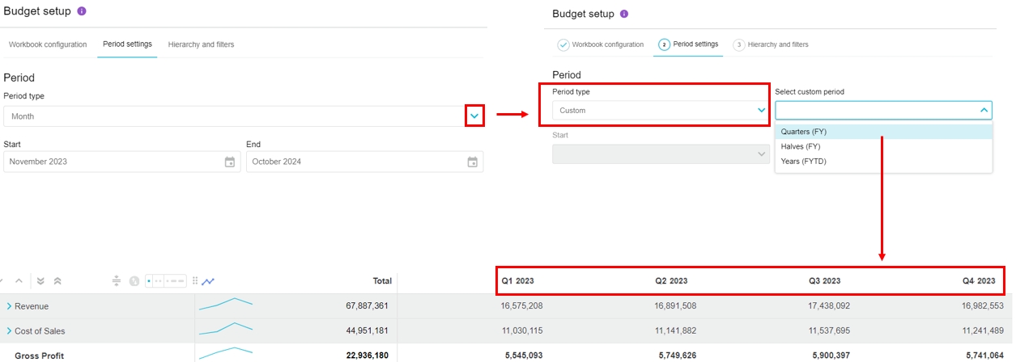Select the smallest column width toggle option
Screen dimensions: 1016x362
coord(150,281)
